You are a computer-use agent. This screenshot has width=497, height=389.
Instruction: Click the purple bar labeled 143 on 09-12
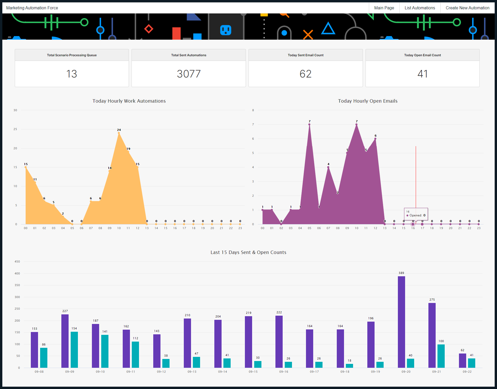[x=157, y=351]
